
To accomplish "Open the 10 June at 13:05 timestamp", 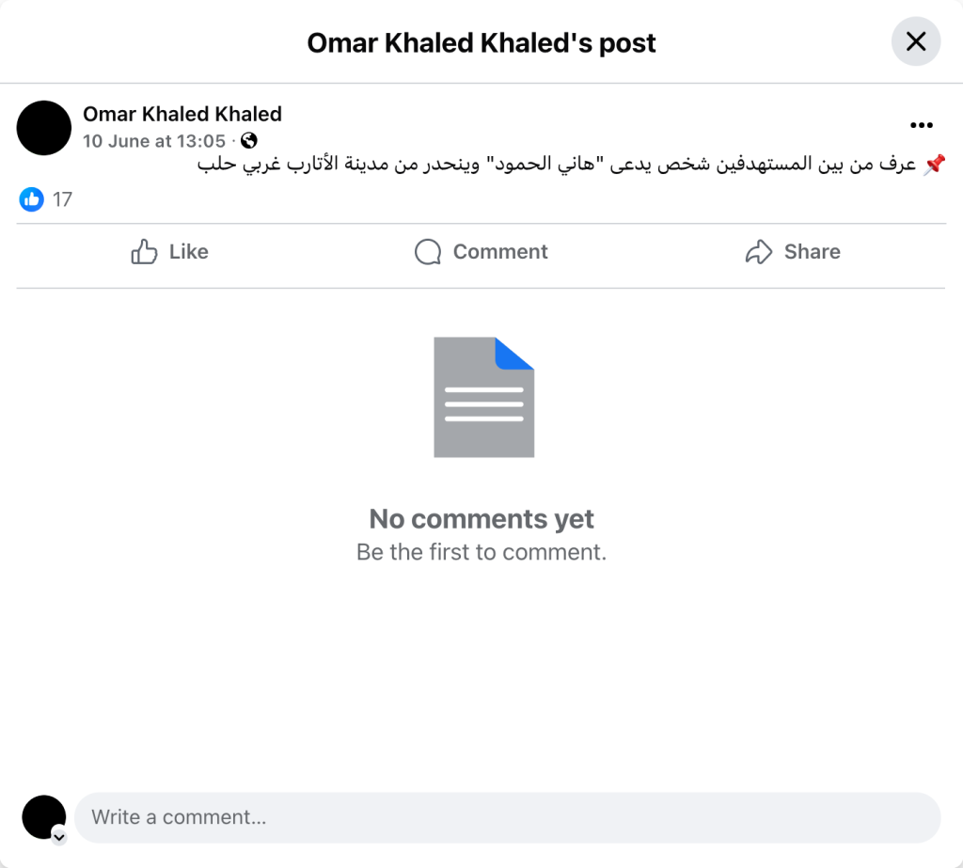I will coord(154,141).
